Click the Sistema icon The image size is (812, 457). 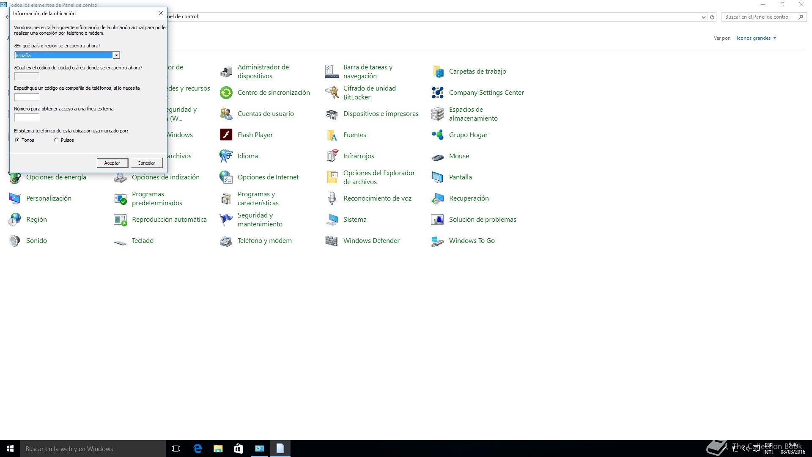(332, 220)
